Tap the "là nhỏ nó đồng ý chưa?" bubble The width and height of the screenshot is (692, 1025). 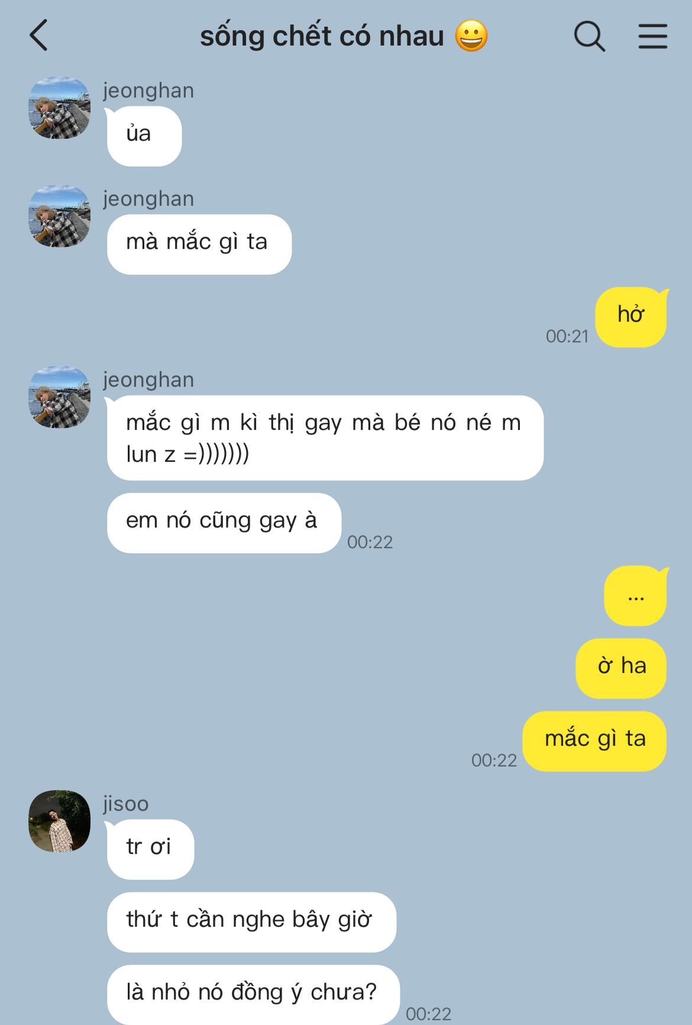[253, 995]
